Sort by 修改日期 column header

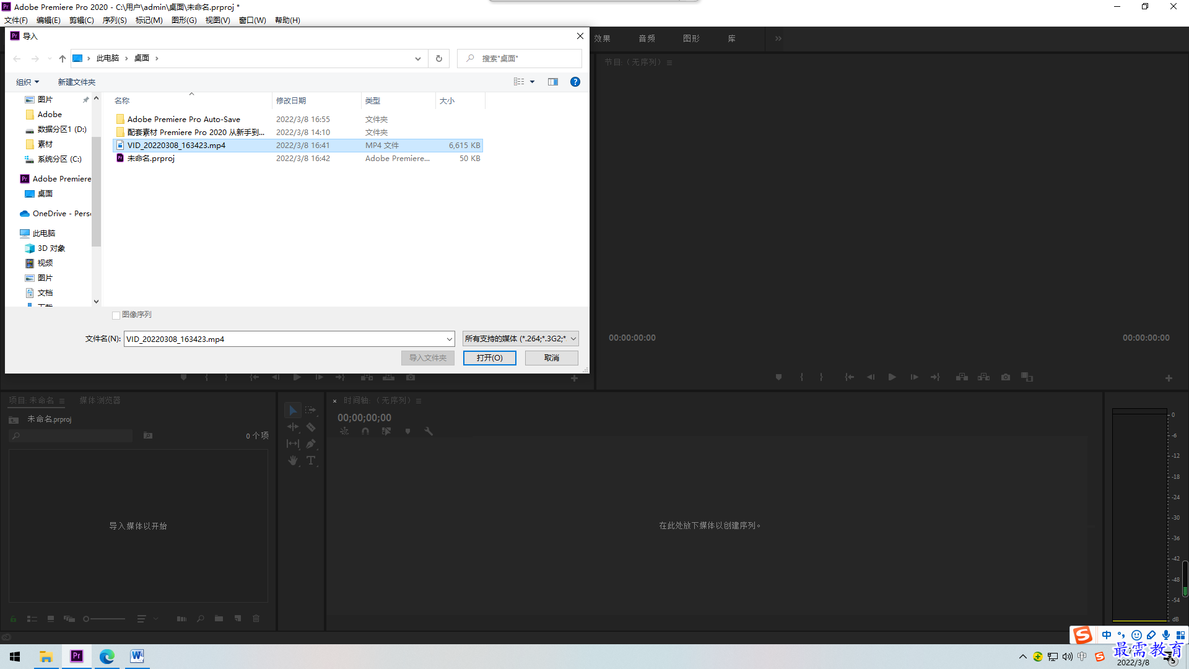(x=316, y=100)
